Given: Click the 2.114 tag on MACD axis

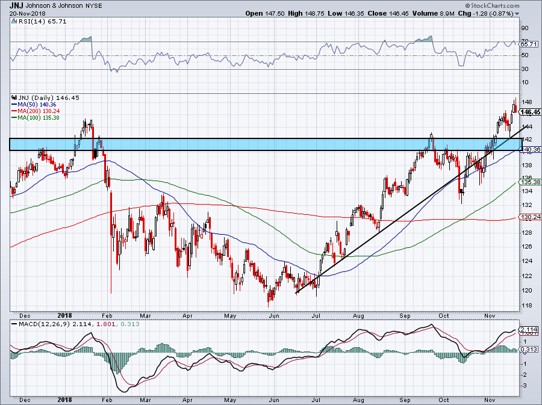Looking at the screenshot, I should (530, 329).
